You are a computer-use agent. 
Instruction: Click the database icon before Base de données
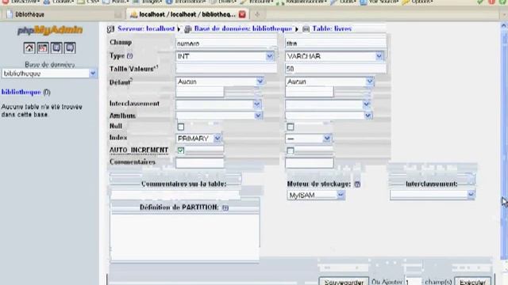[188, 29]
